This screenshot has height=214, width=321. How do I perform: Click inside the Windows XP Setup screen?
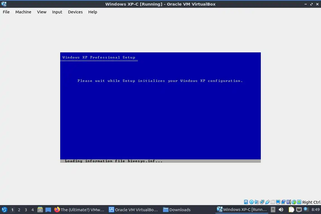[x=160, y=108]
